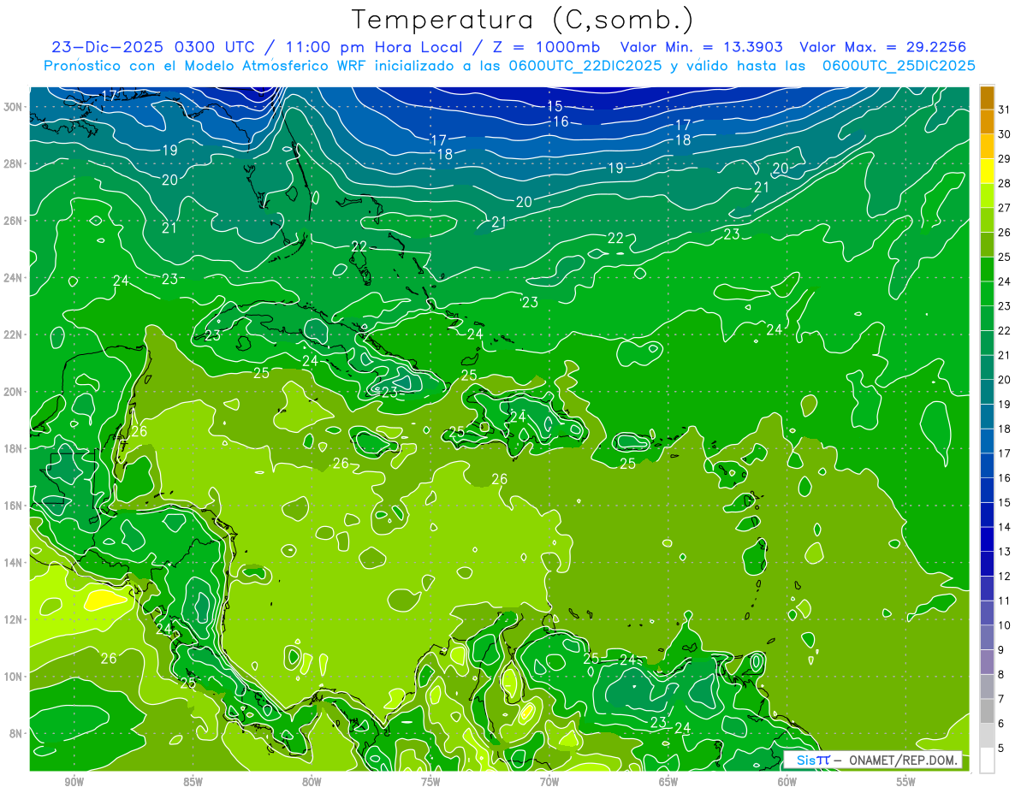Click the "Valor Min. = 13.3903" readout
The width and height of the screenshot is (1027, 793).
tap(702, 47)
